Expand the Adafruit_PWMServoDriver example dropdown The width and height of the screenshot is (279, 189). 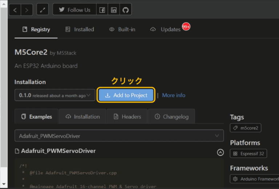point(119,136)
